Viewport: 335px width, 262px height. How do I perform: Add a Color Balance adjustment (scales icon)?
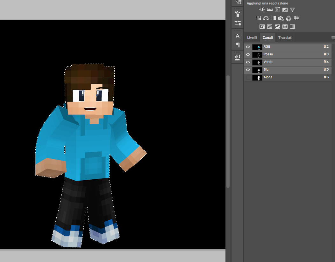266,18
